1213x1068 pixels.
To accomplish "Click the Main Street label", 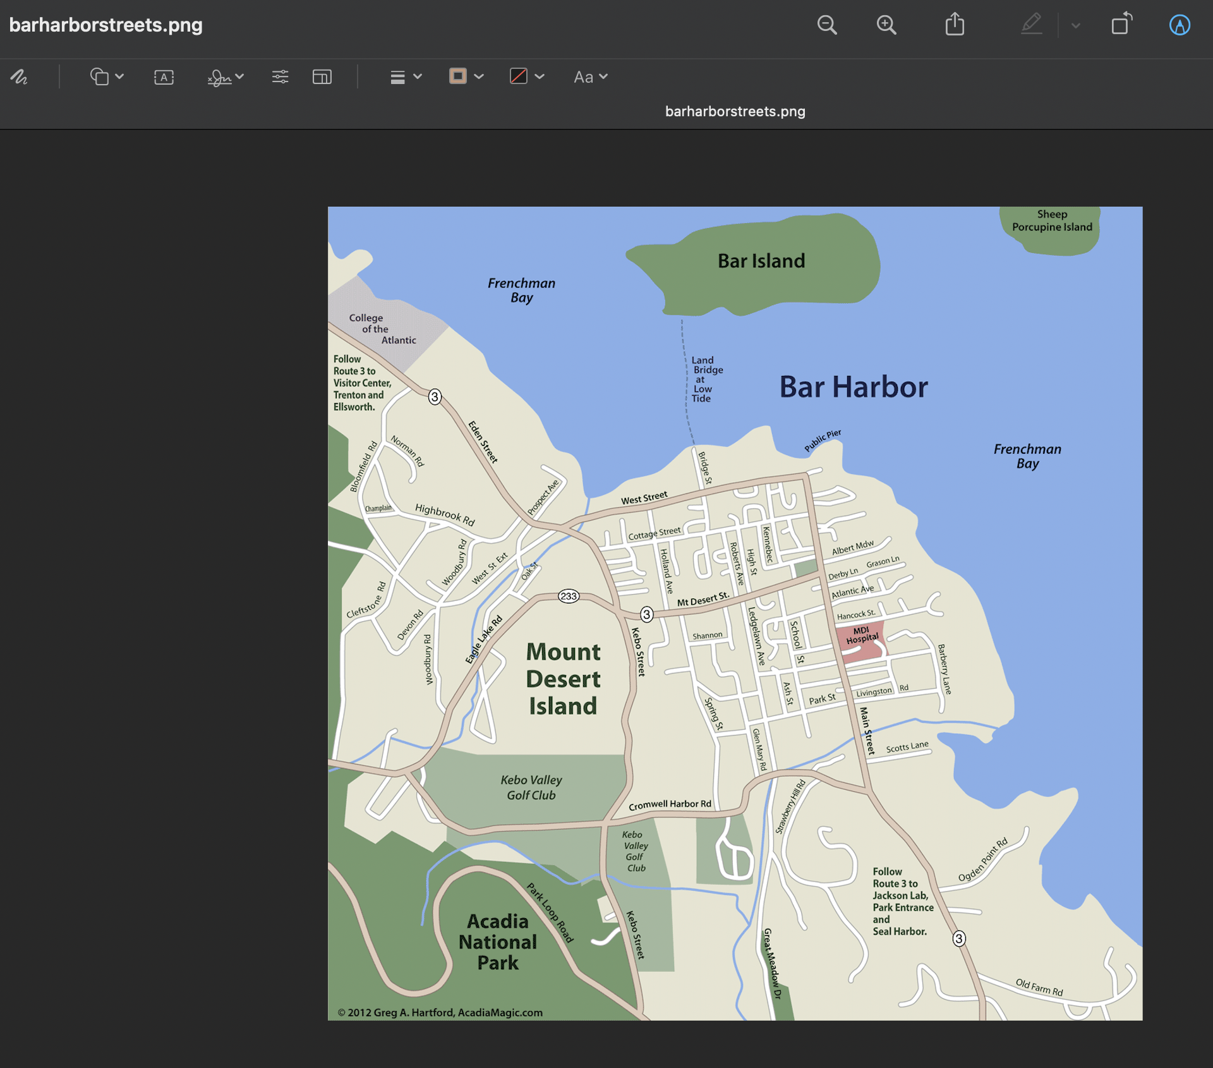I will [x=867, y=731].
